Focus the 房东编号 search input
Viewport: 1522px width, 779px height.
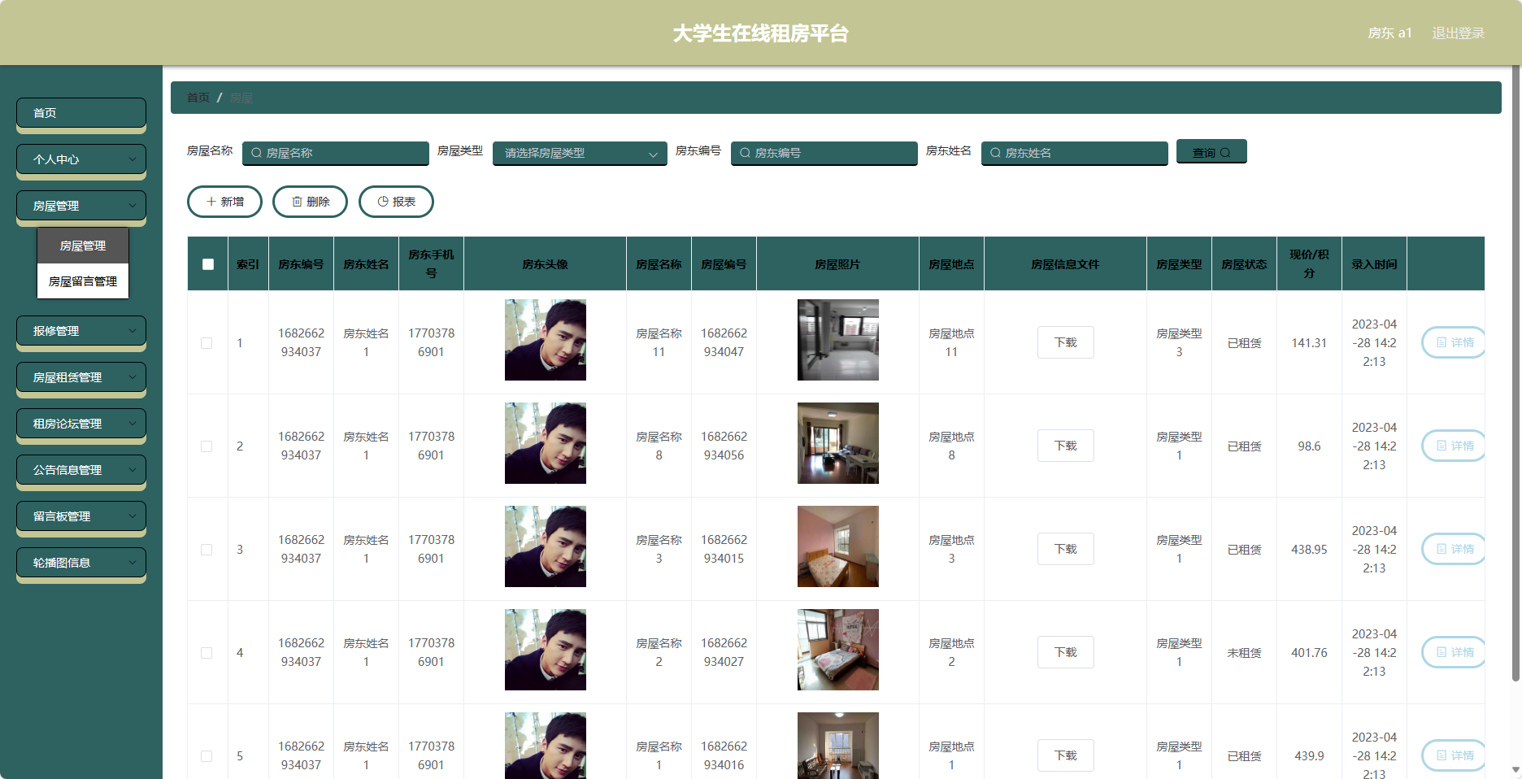pos(824,153)
